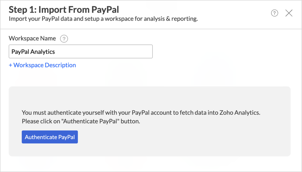Expand the Workspace Description section

pos(42,65)
